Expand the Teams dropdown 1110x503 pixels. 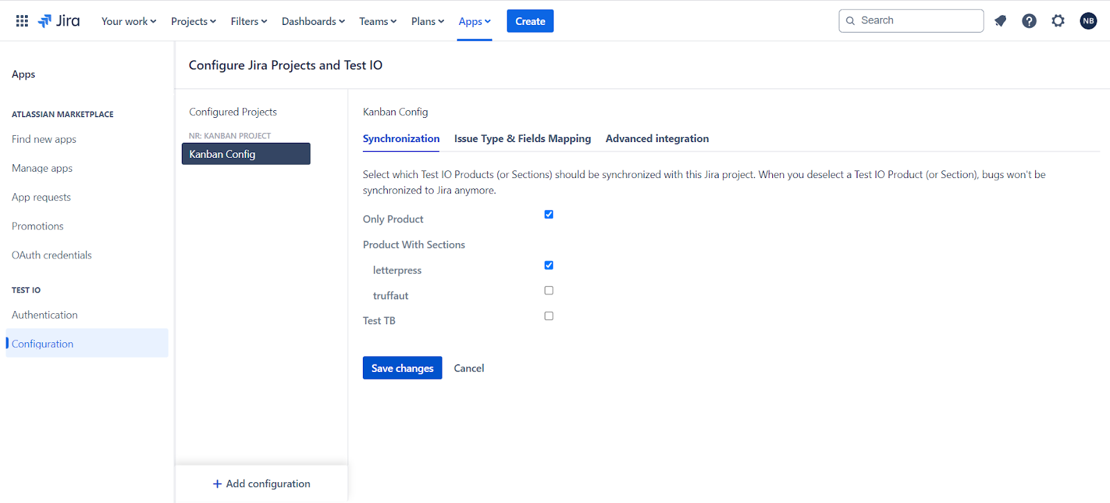(378, 21)
